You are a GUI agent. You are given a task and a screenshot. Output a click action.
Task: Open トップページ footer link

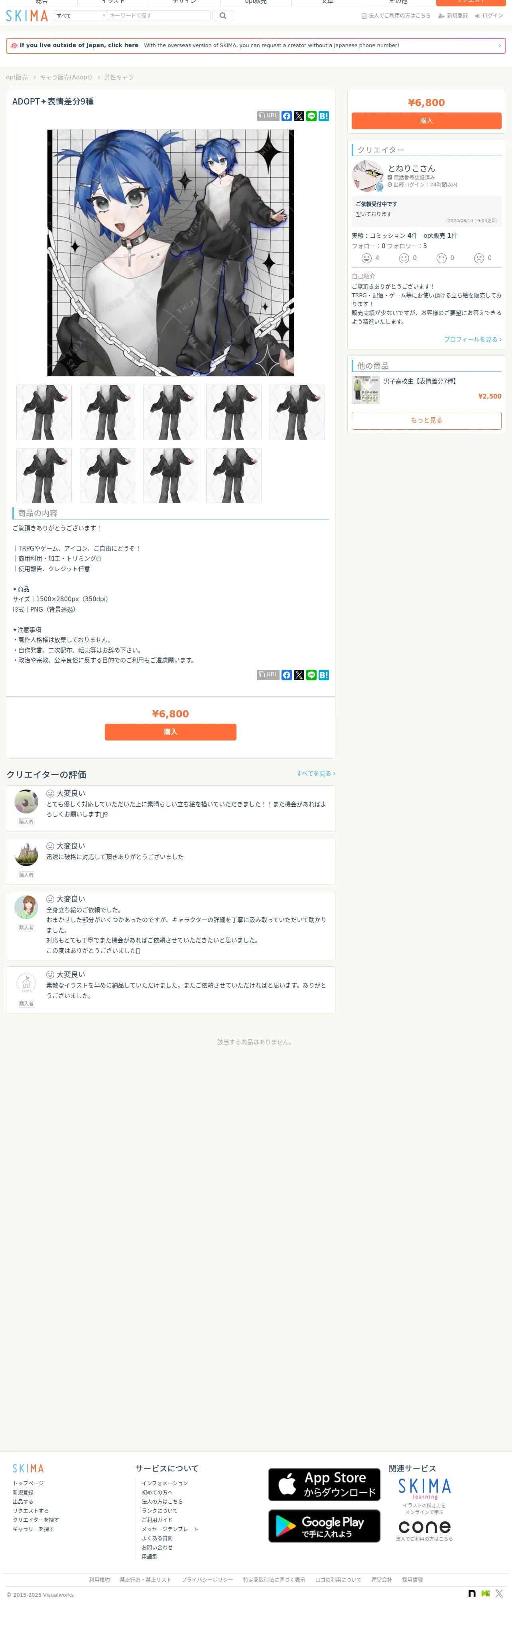[x=28, y=1483]
